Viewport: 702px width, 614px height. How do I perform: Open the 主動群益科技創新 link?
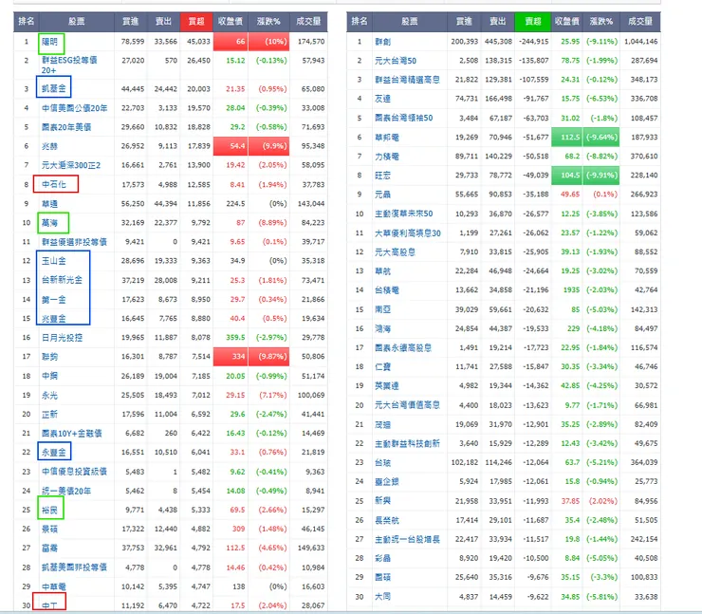click(x=407, y=443)
